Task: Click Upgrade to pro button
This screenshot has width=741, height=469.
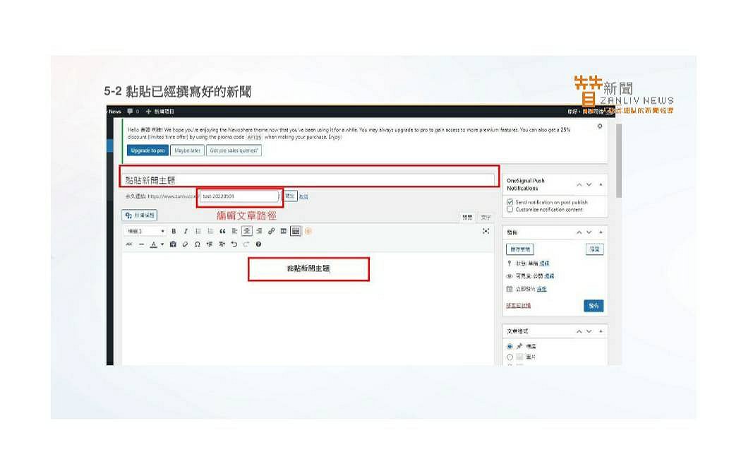Action: tap(147, 150)
